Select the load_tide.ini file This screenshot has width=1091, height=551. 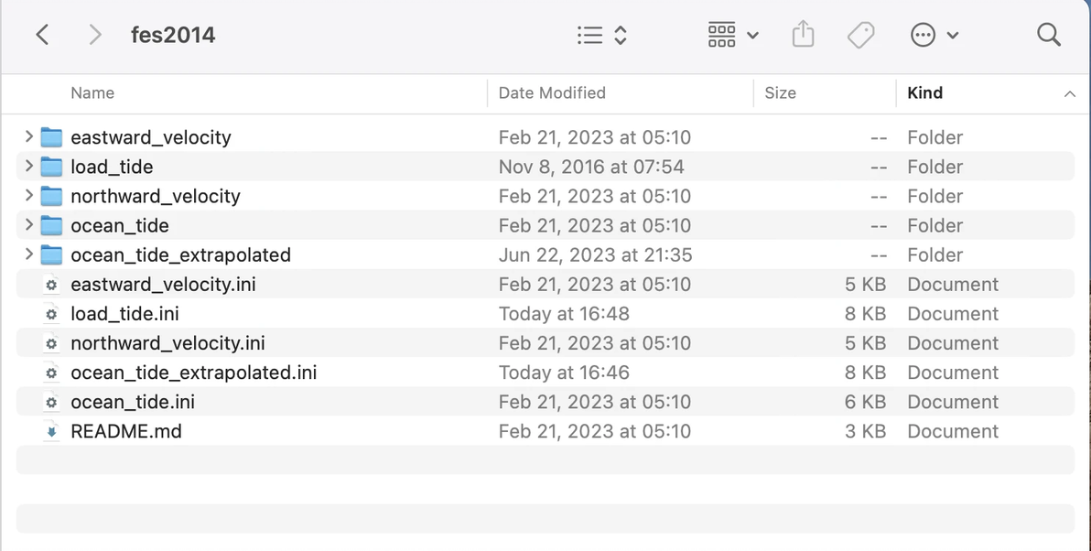[x=124, y=314]
